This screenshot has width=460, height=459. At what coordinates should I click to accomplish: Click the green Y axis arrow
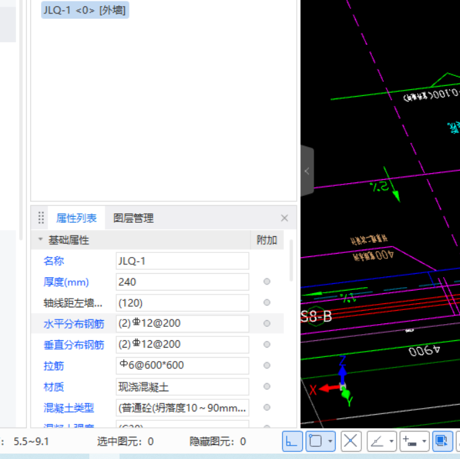[347, 395]
